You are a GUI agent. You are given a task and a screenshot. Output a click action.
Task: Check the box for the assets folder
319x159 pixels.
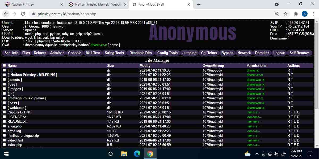(4, 79)
